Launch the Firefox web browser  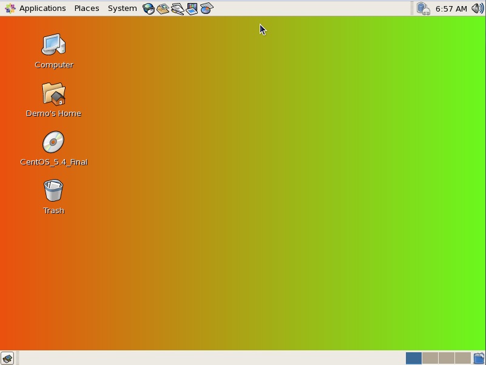click(x=149, y=8)
